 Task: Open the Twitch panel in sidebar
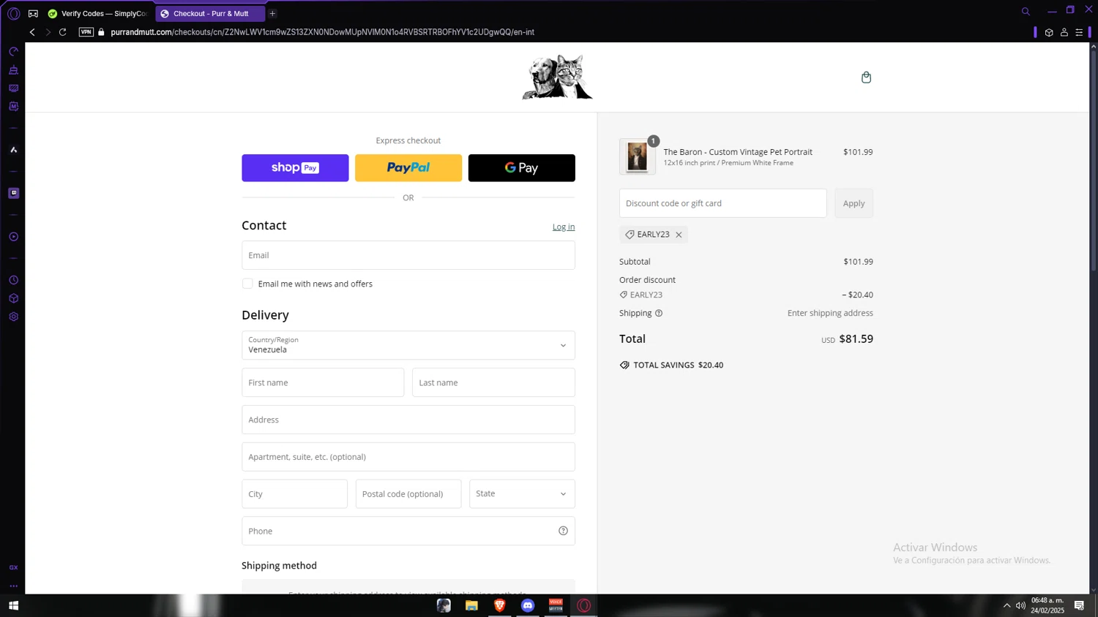(13, 193)
